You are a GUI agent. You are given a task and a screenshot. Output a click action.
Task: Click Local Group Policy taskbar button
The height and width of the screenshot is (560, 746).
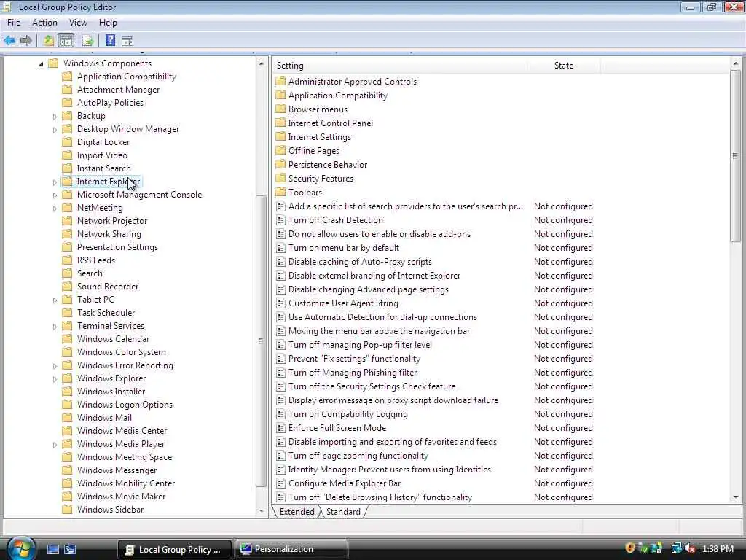pyautogui.click(x=175, y=549)
